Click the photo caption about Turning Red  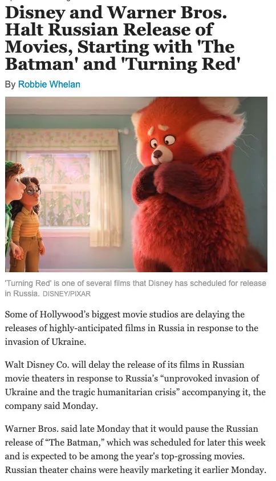[136, 288]
